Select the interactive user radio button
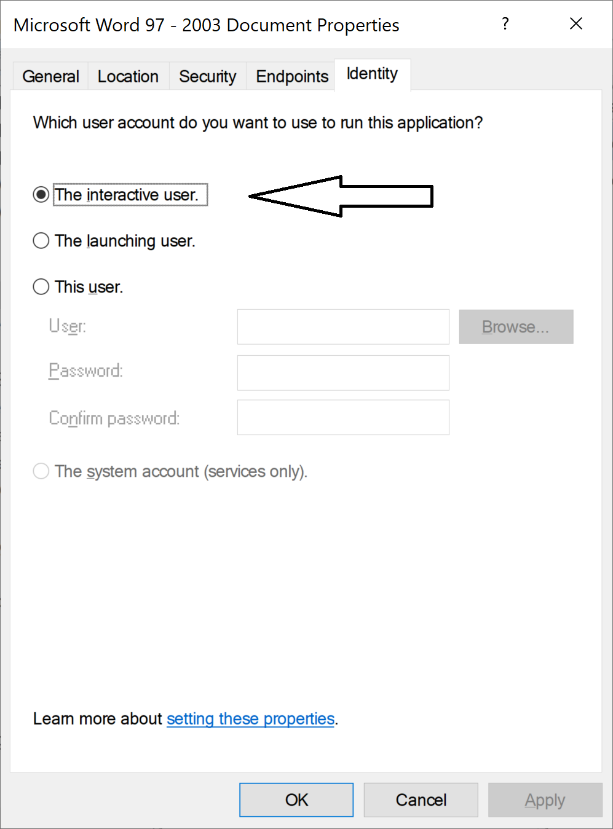 coord(41,195)
